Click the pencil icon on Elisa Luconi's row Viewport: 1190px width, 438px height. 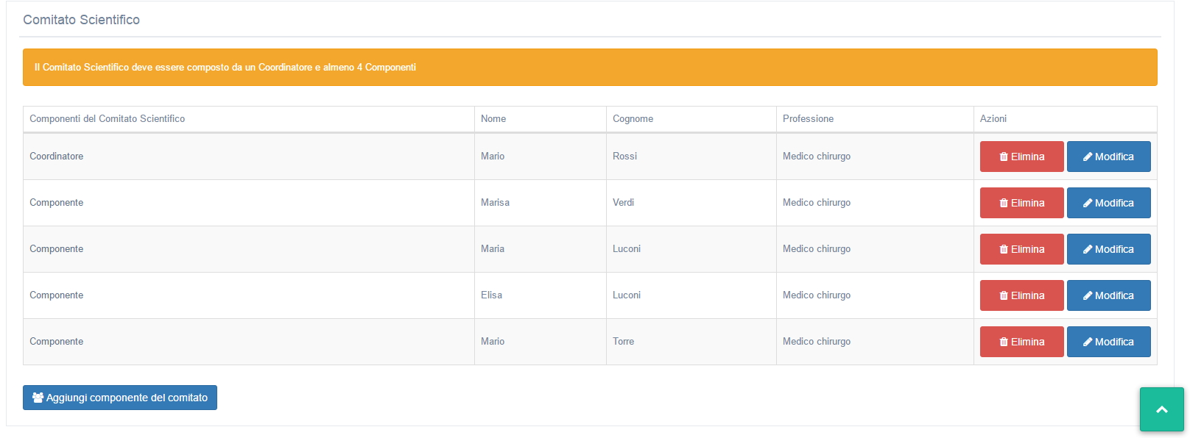(1088, 295)
